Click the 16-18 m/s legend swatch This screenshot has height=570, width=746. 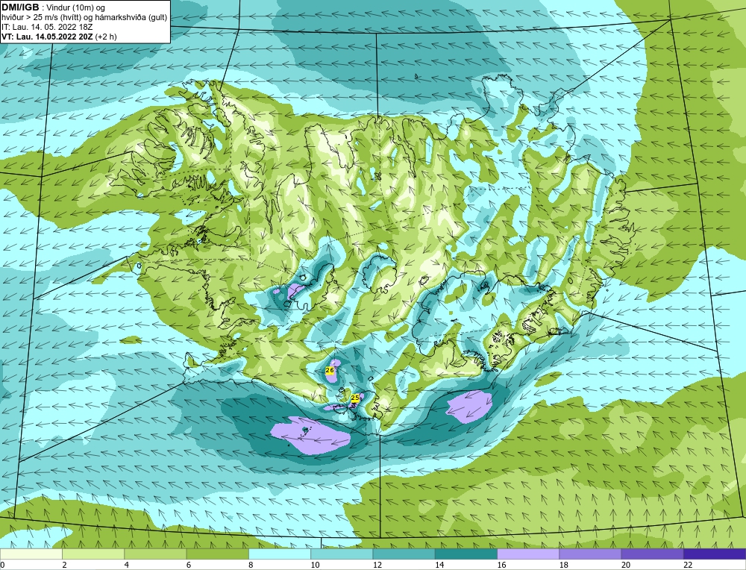(528, 554)
